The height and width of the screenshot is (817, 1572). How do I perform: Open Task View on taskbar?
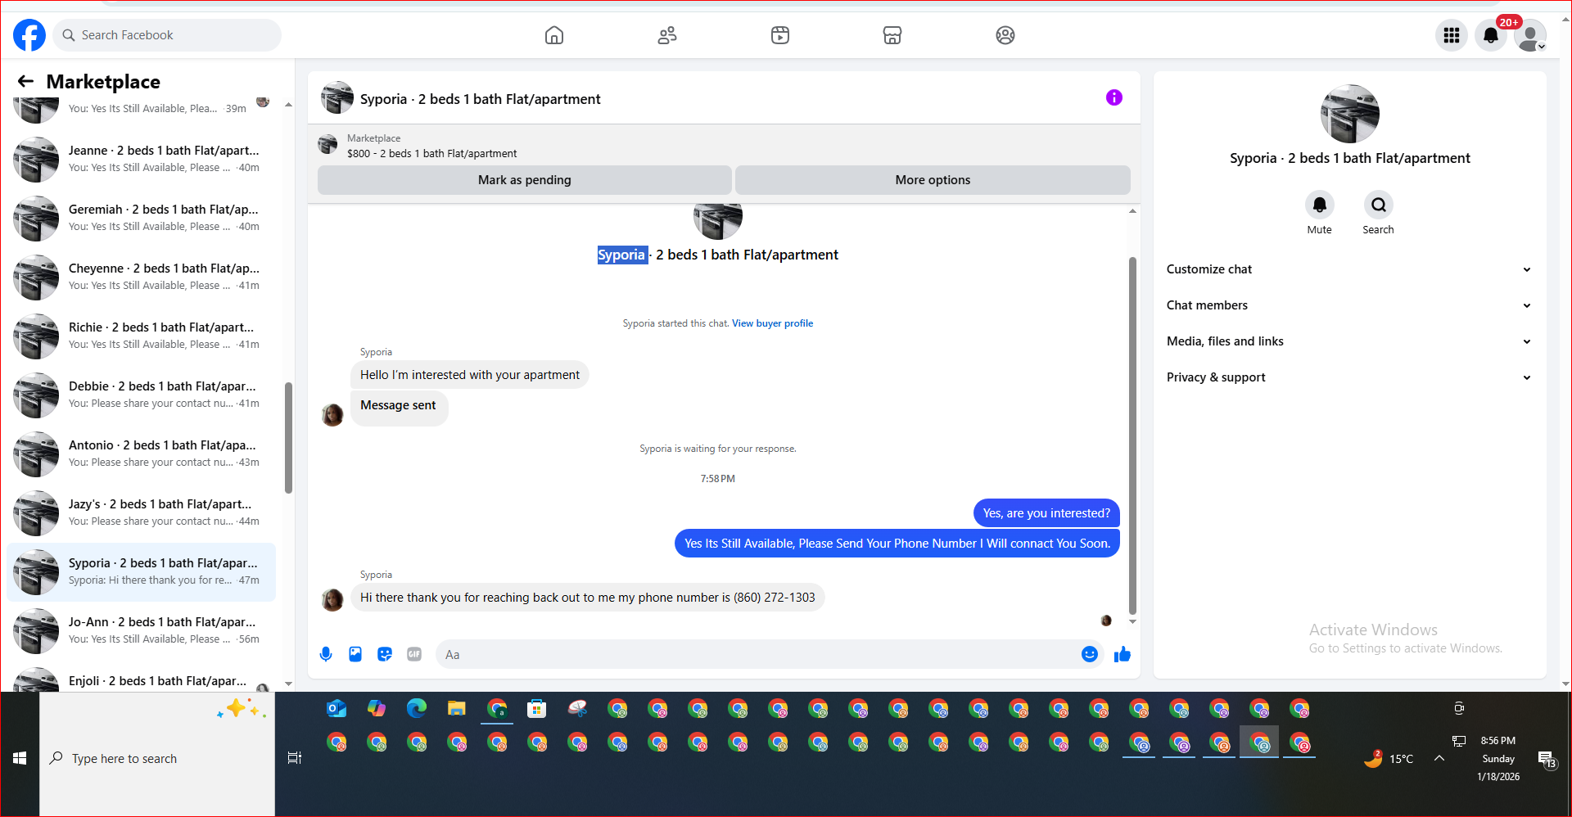295,758
